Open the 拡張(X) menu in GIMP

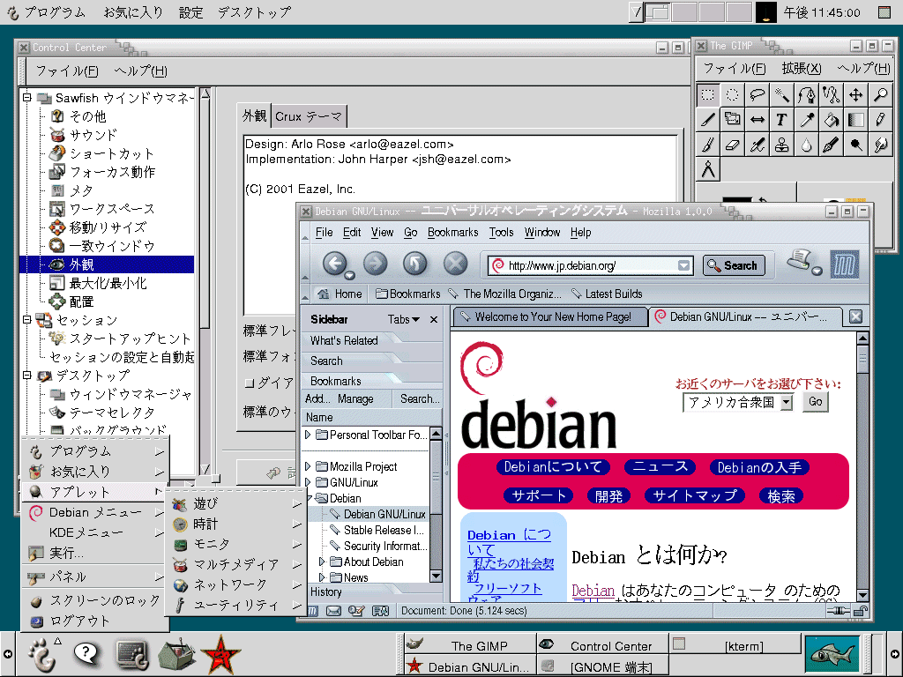(801, 69)
